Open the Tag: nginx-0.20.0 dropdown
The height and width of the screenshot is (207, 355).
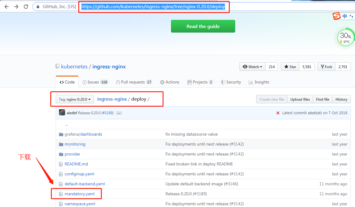point(75,99)
